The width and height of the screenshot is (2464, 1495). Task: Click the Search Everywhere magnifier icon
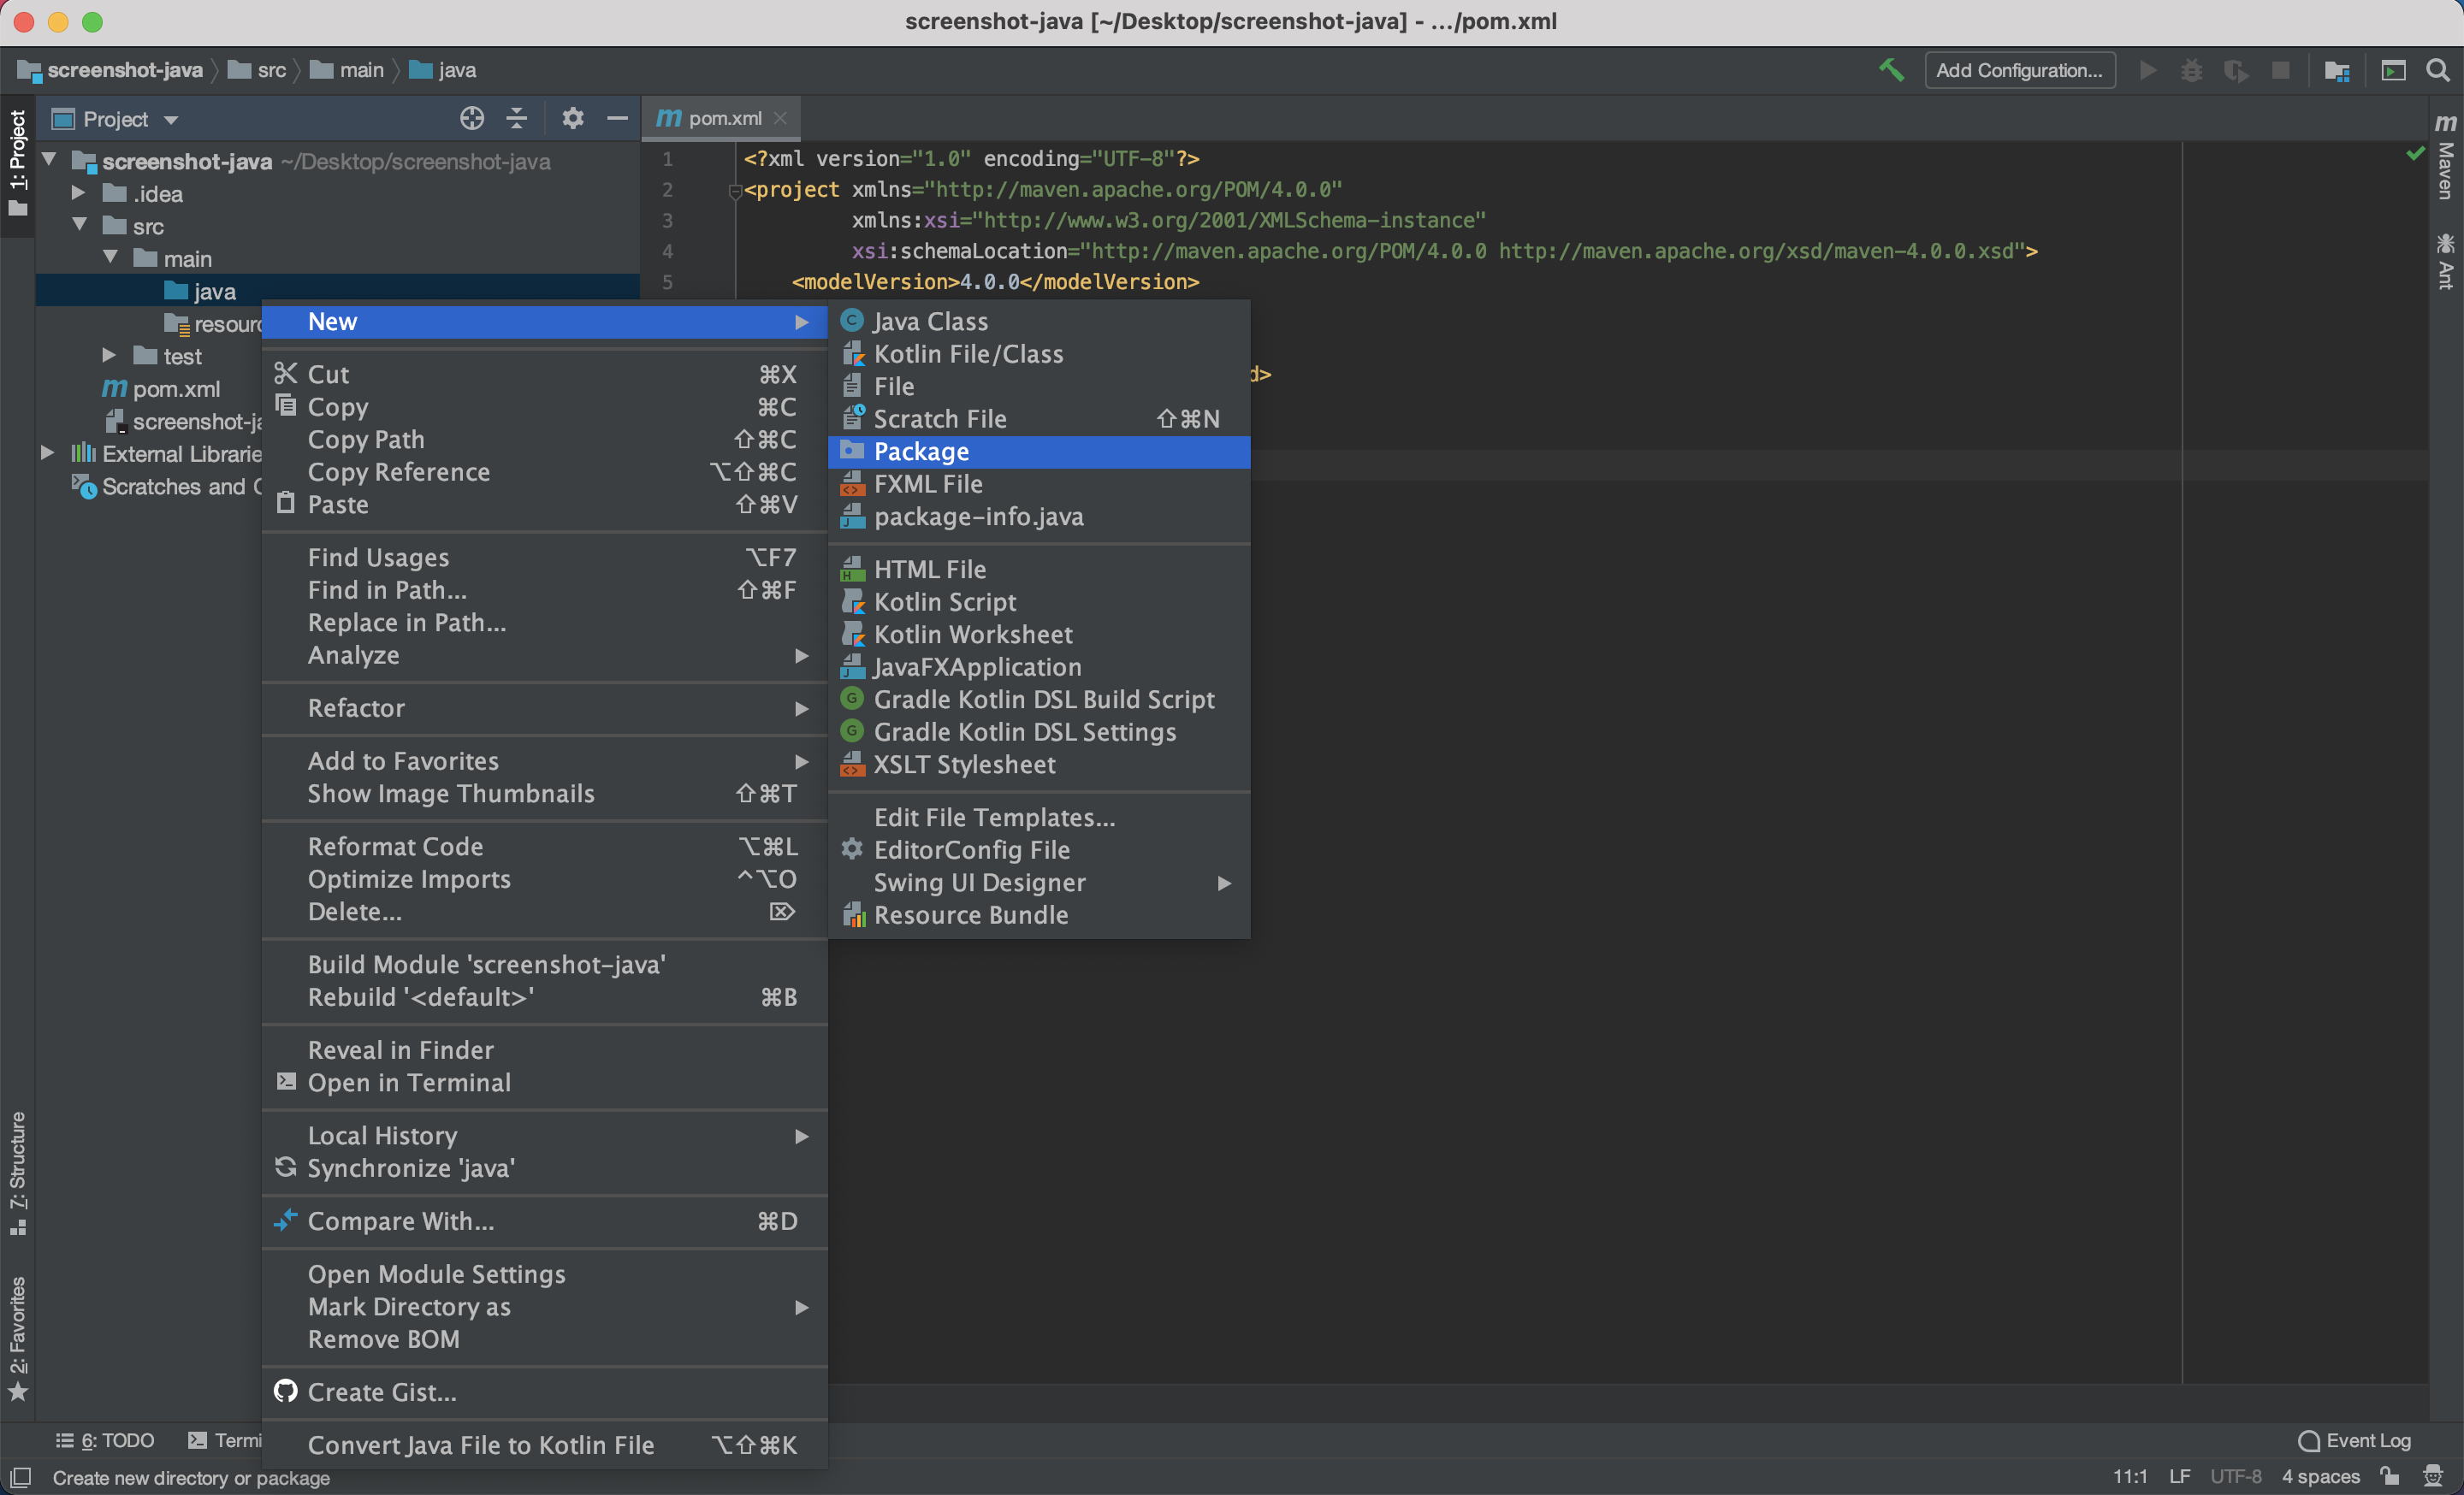click(x=2440, y=70)
